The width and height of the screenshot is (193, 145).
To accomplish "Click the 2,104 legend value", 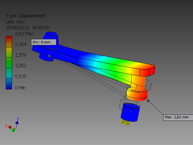I will pos(21,44).
